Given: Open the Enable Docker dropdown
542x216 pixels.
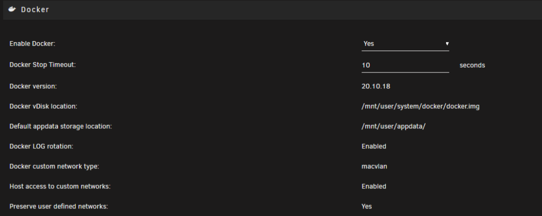Looking at the screenshot, I should tap(405, 44).
